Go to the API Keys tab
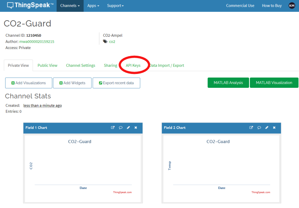Viewport: 299px width, 208px height. (133, 65)
